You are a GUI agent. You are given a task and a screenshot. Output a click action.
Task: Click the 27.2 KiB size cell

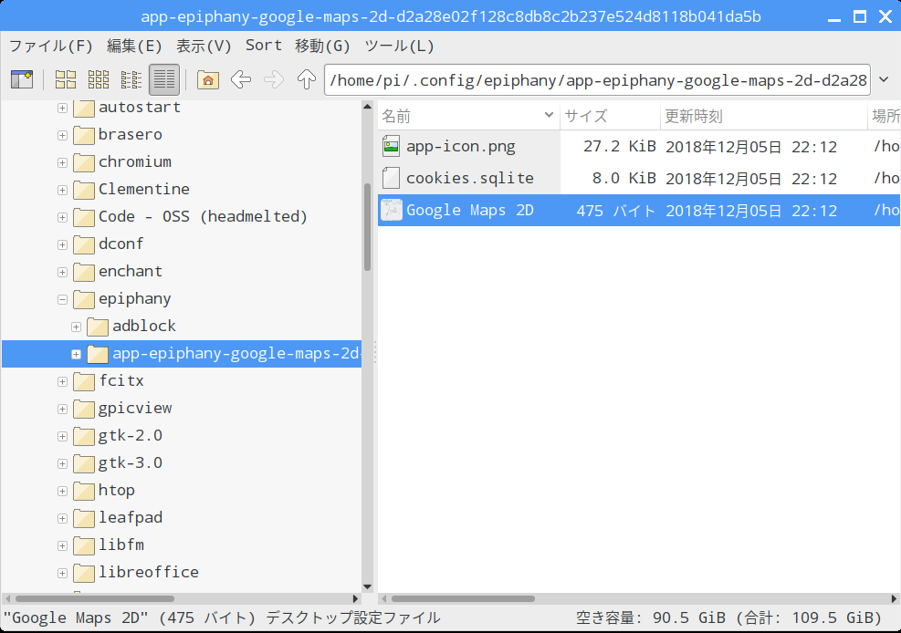(620, 146)
